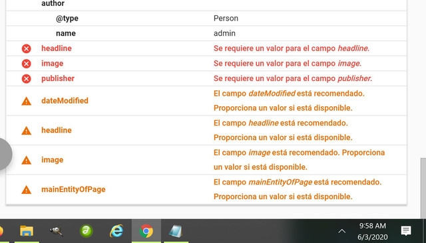This screenshot has width=426, height=243.
Task: Click the headline recommended message
Action: [283, 130]
